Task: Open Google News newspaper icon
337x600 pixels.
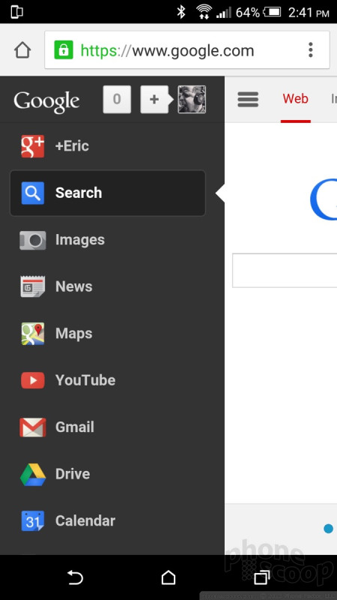Action: pyautogui.click(x=33, y=286)
